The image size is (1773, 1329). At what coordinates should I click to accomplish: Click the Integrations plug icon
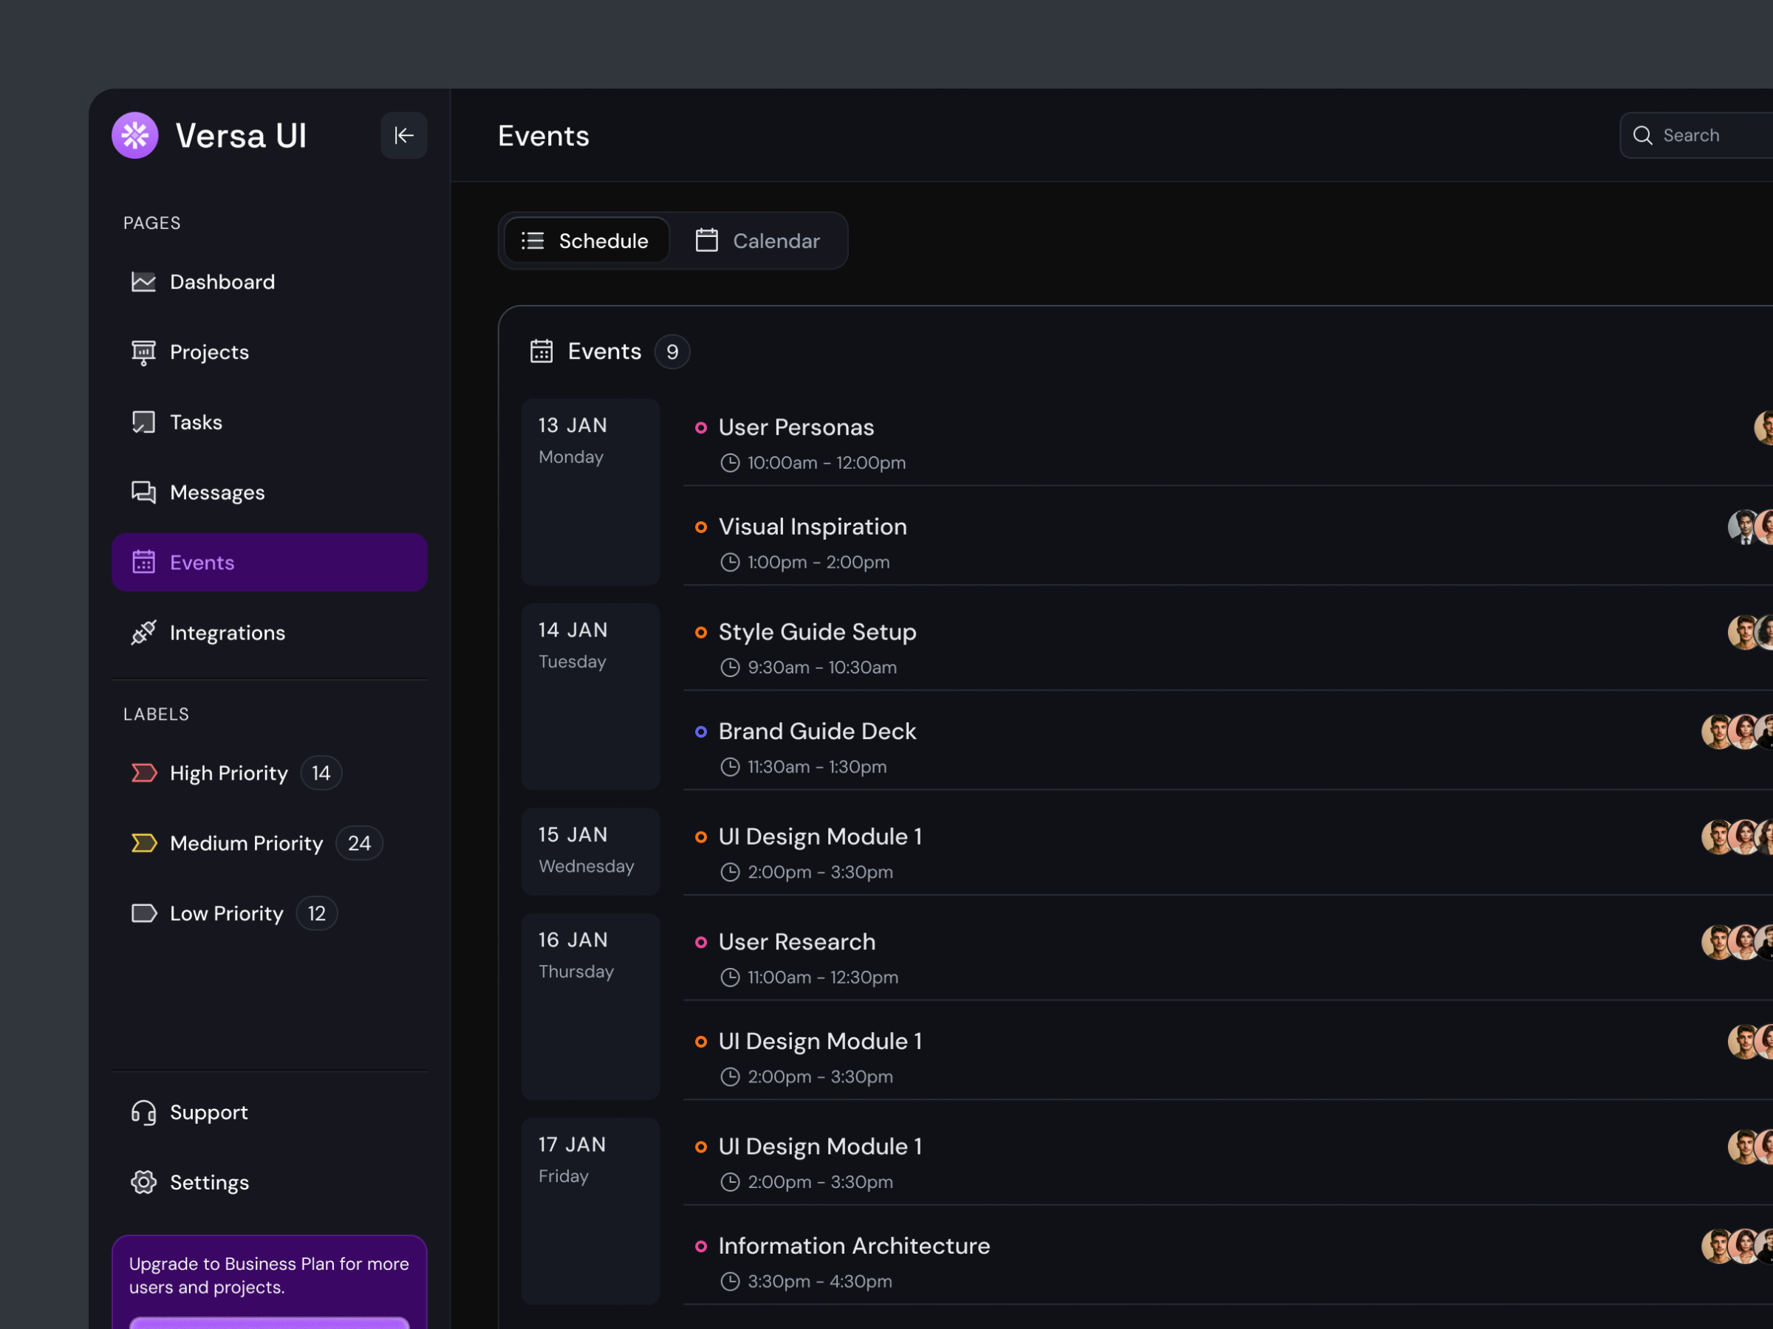pyautogui.click(x=143, y=632)
